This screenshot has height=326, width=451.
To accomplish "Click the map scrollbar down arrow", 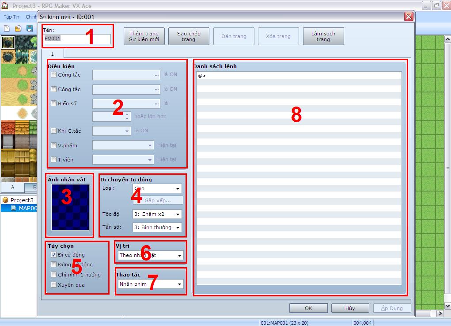I will [447, 306].
